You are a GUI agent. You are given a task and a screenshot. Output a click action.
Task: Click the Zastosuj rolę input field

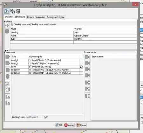35,117
